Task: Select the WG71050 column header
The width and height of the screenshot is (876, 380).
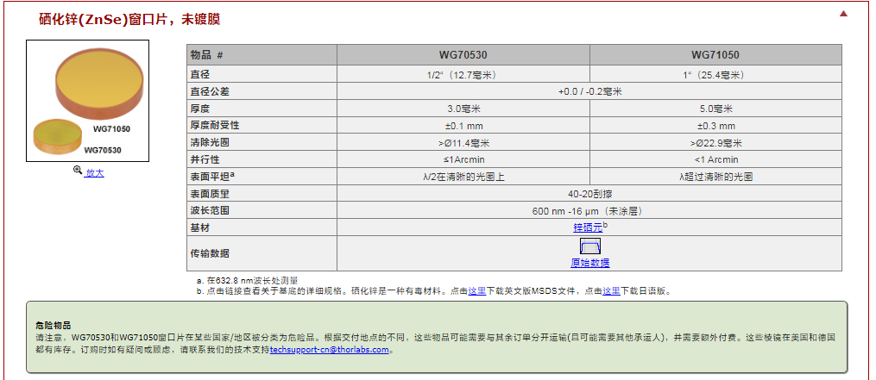Action: click(715, 55)
